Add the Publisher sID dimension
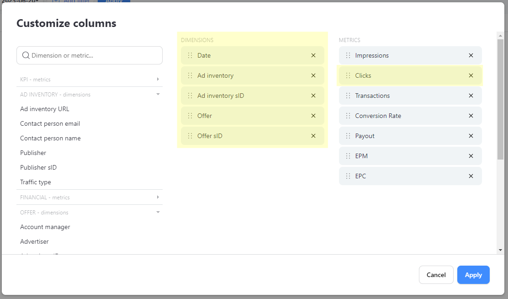Viewport: 508px width, 299px height. [x=38, y=167]
